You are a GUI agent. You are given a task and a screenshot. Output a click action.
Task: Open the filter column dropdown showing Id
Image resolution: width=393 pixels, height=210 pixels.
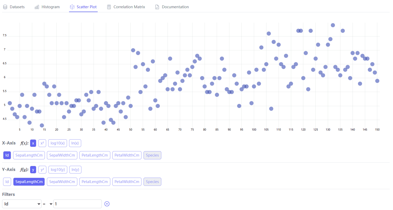click(x=22, y=204)
